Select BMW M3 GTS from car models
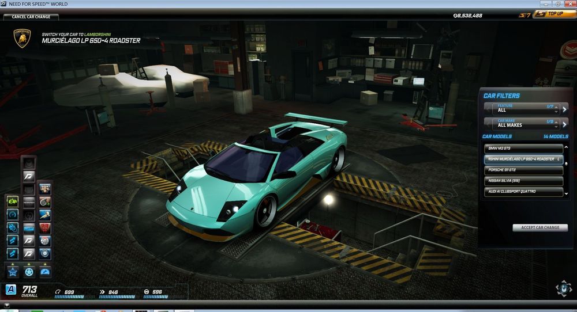The image size is (577, 312). (x=524, y=149)
